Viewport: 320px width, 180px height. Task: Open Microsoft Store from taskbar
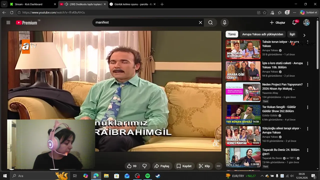tap(116, 176)
